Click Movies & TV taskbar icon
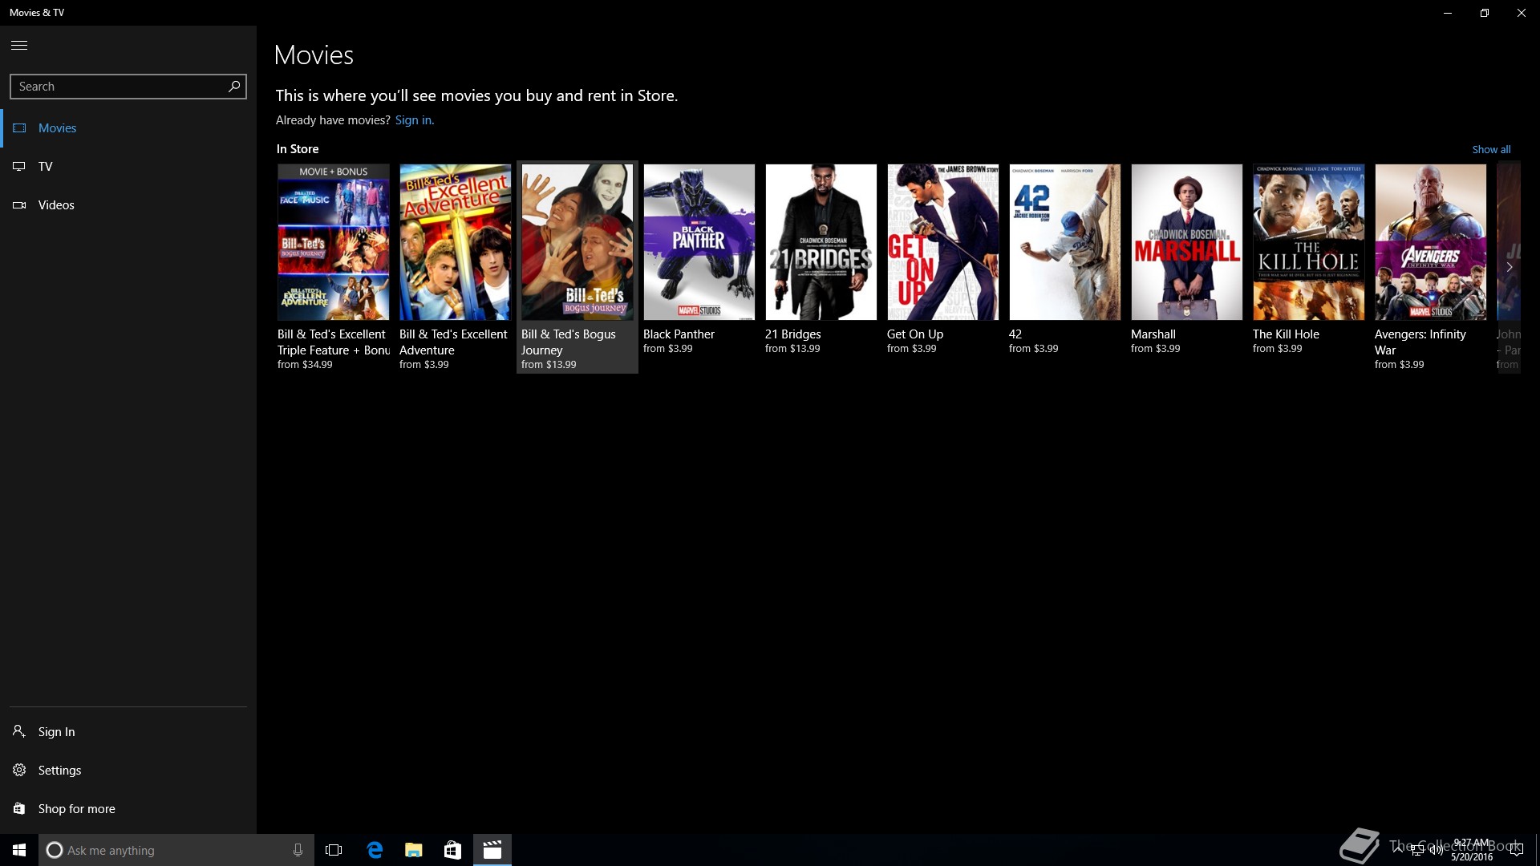The width and height of the screenshot is (1540, 866). click(492, 850)
